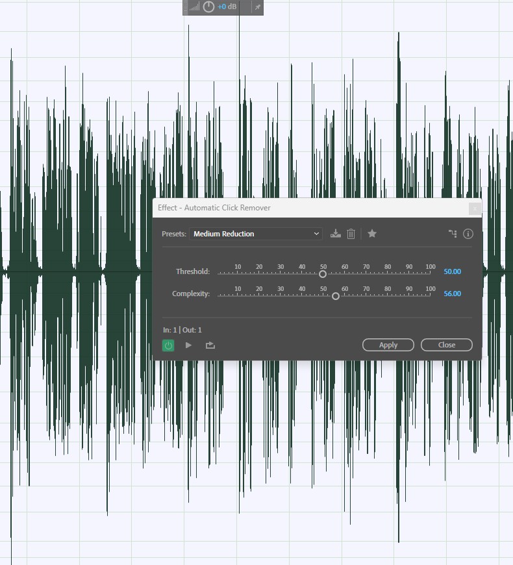Open the Presets dropdown showing Medium Reduction
Screen dimensions: 513x565
pos(256,234)
